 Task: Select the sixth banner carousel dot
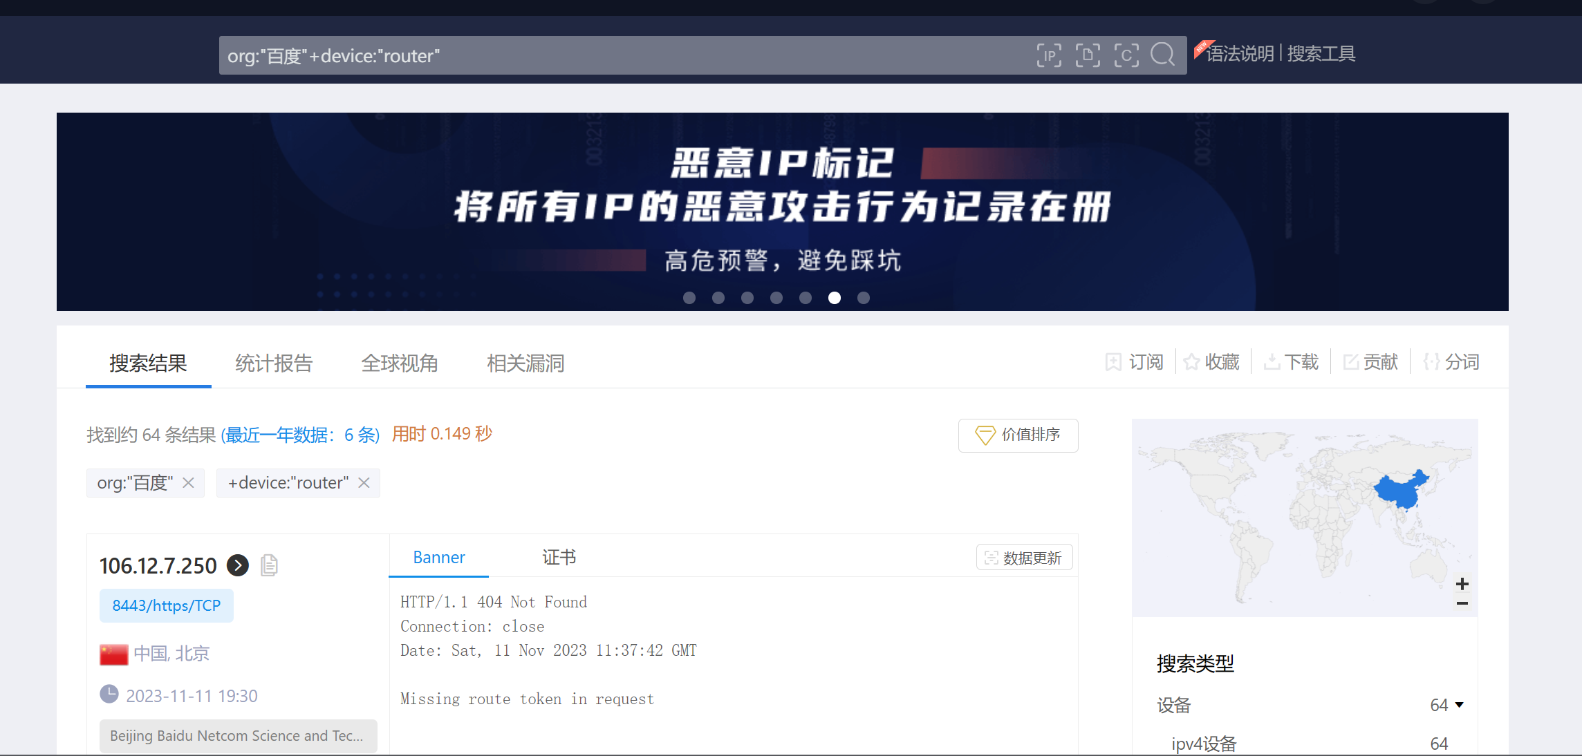point(835,298)
